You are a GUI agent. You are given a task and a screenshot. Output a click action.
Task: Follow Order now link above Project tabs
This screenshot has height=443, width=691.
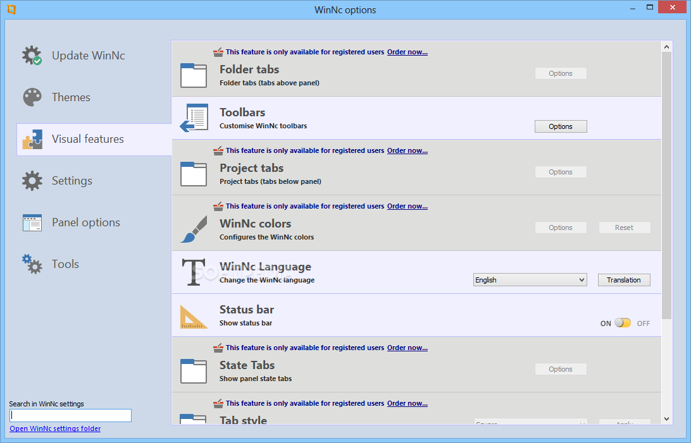408,150
